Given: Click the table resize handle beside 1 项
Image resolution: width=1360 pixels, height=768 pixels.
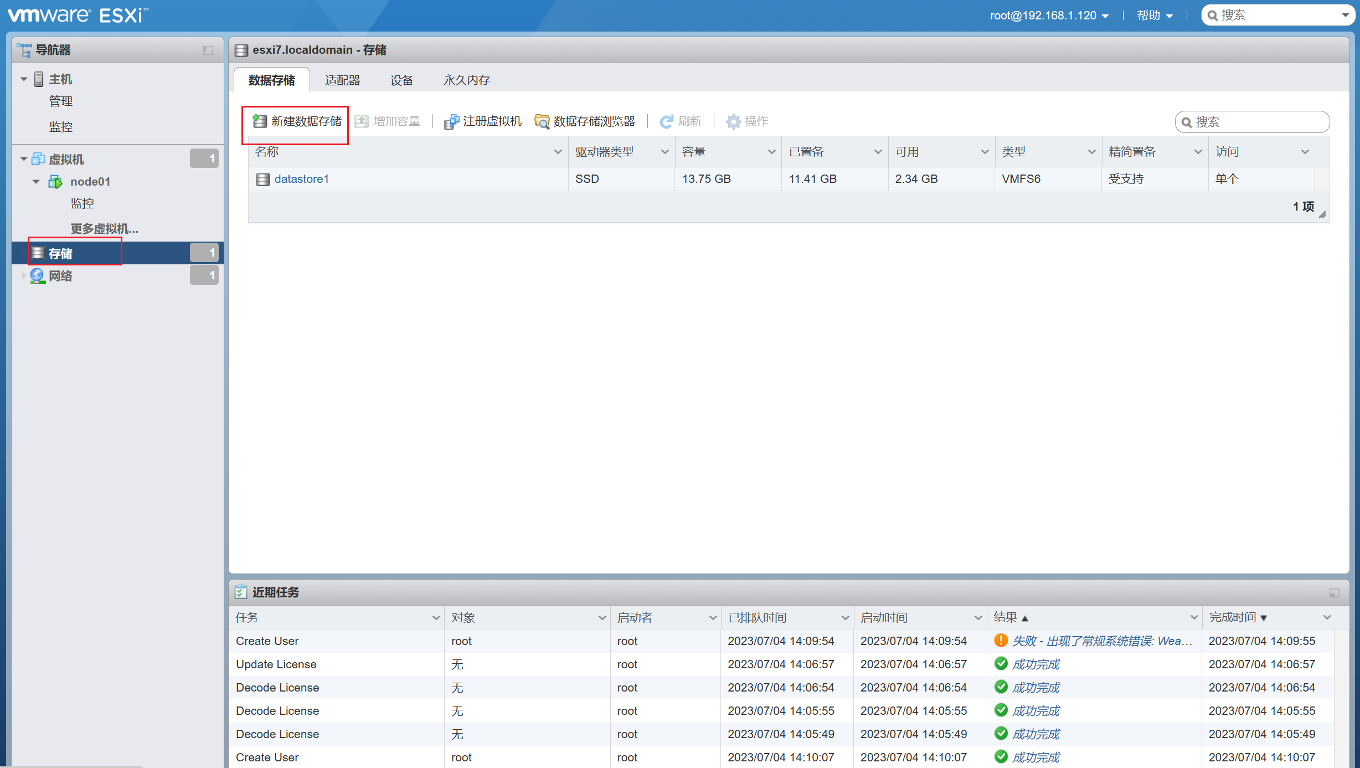Looking at the screenshot, I should click(x=1322, y=214).
